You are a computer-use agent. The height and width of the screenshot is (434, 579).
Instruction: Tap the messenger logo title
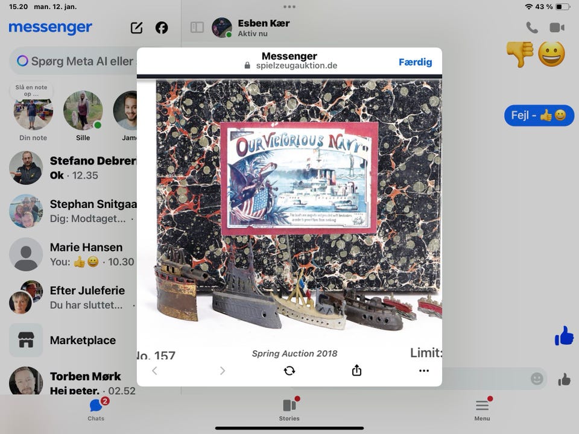[x=50, y=27]
